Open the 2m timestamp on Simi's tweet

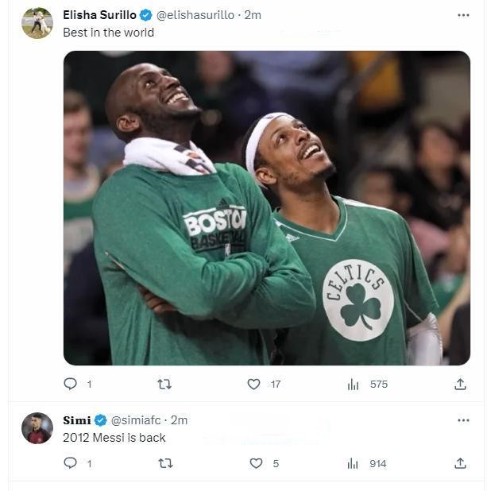point(179,420)
